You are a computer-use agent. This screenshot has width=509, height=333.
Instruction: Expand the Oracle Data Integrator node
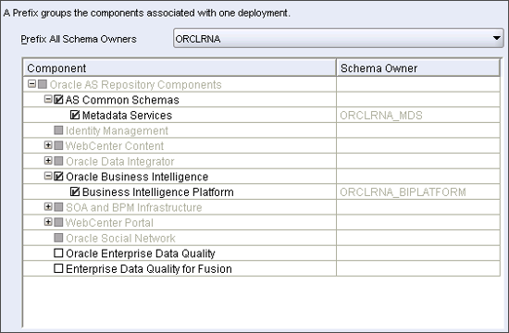48,161
